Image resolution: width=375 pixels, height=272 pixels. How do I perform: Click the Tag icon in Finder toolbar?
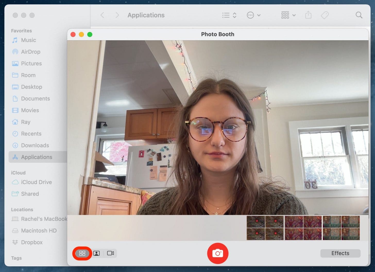[325, 15]
